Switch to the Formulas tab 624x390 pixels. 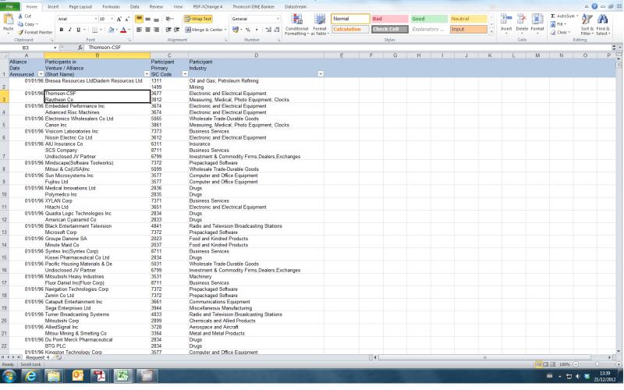pos(111,7)
